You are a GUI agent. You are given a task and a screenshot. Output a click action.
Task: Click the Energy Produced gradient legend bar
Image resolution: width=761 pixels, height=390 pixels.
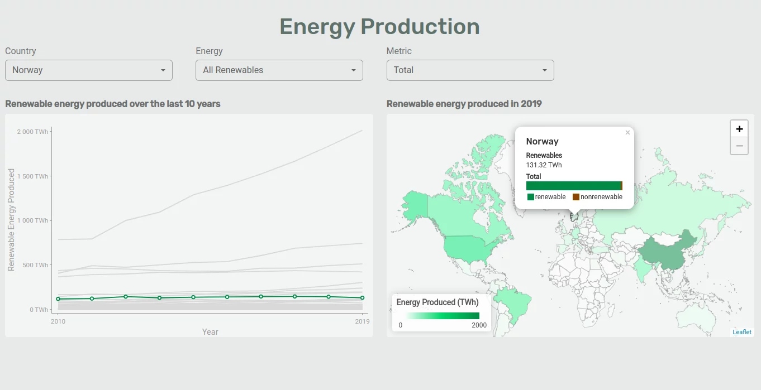438,316
